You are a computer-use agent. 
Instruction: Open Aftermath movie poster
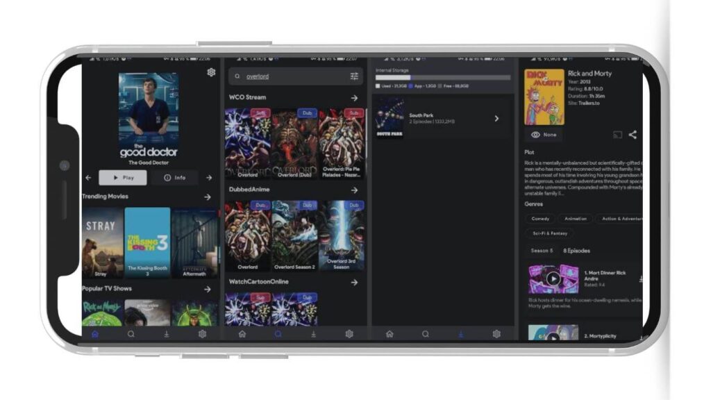coord(194,242)
